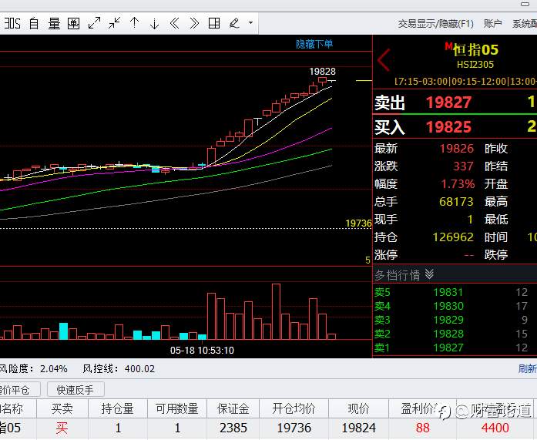Image resolution: width=537 pixels, height=440 pixels.
Task: Open the 交易显示/隐藏(F1) menu item
Action: (x=435, y=24)
